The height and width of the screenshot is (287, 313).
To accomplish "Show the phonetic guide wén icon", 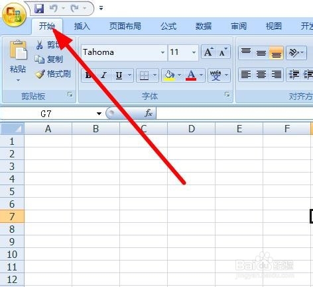I will tap(216, 75).
